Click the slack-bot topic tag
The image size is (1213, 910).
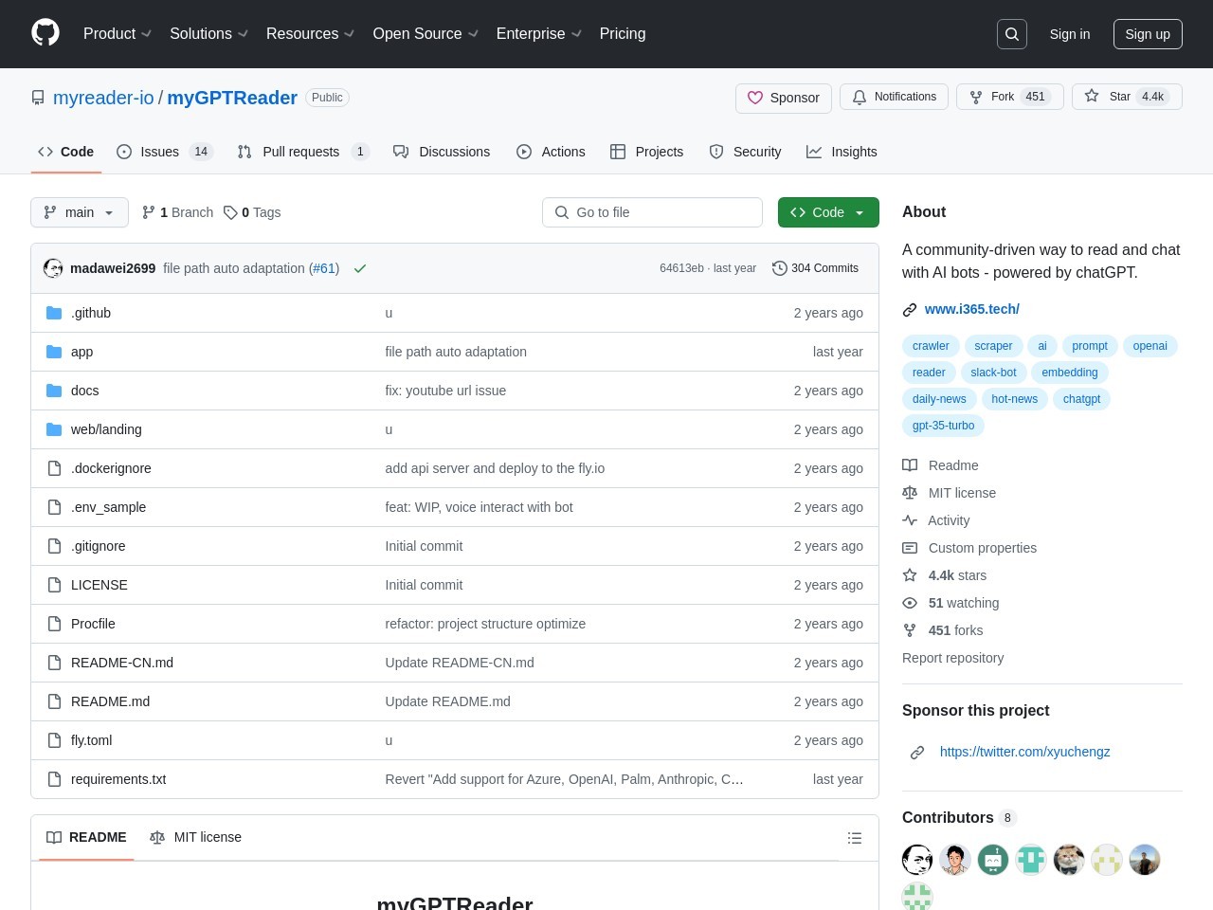993,373
